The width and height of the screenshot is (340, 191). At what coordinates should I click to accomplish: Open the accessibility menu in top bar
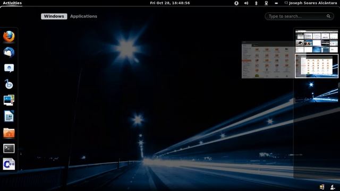coord(236,3)
